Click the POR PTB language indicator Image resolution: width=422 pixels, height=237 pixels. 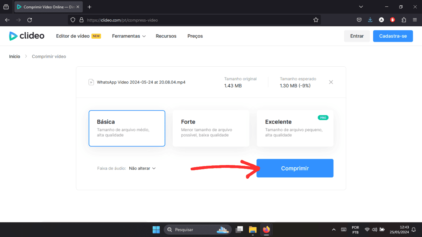point(355,230)
